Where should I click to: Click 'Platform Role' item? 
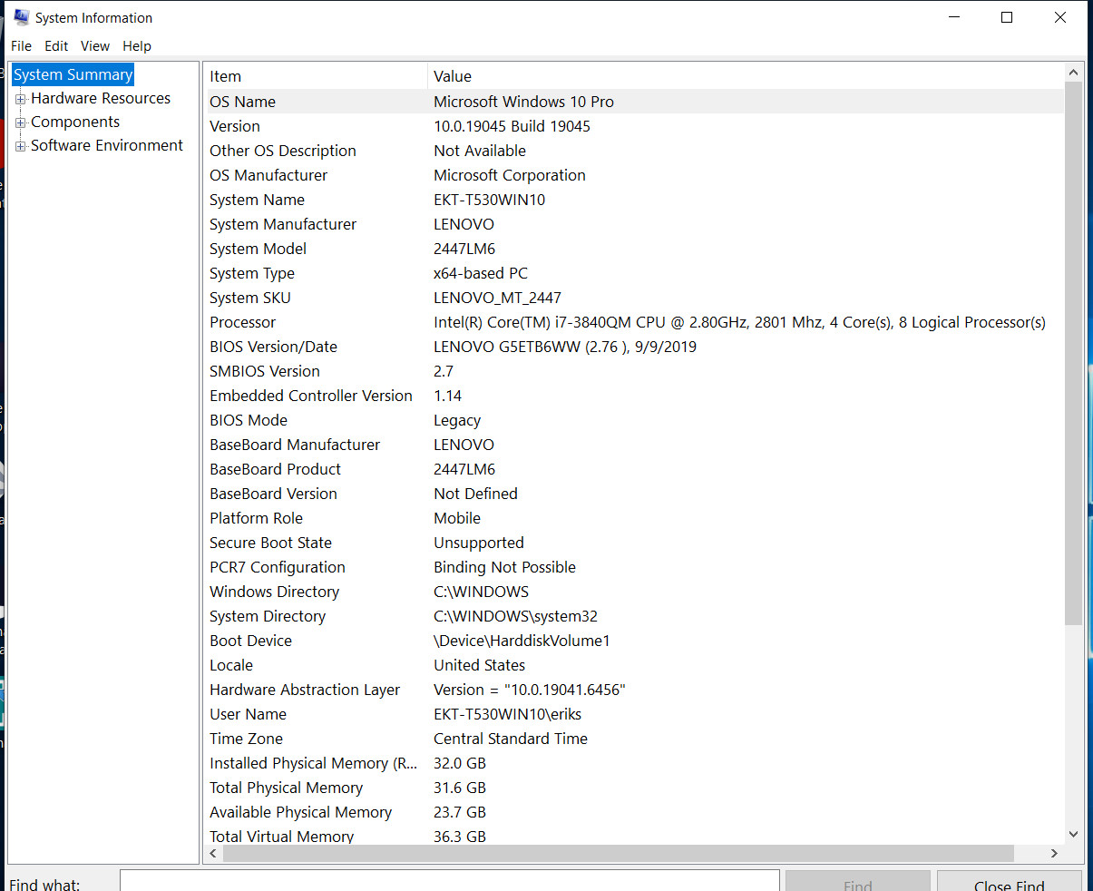pos(257,518)
